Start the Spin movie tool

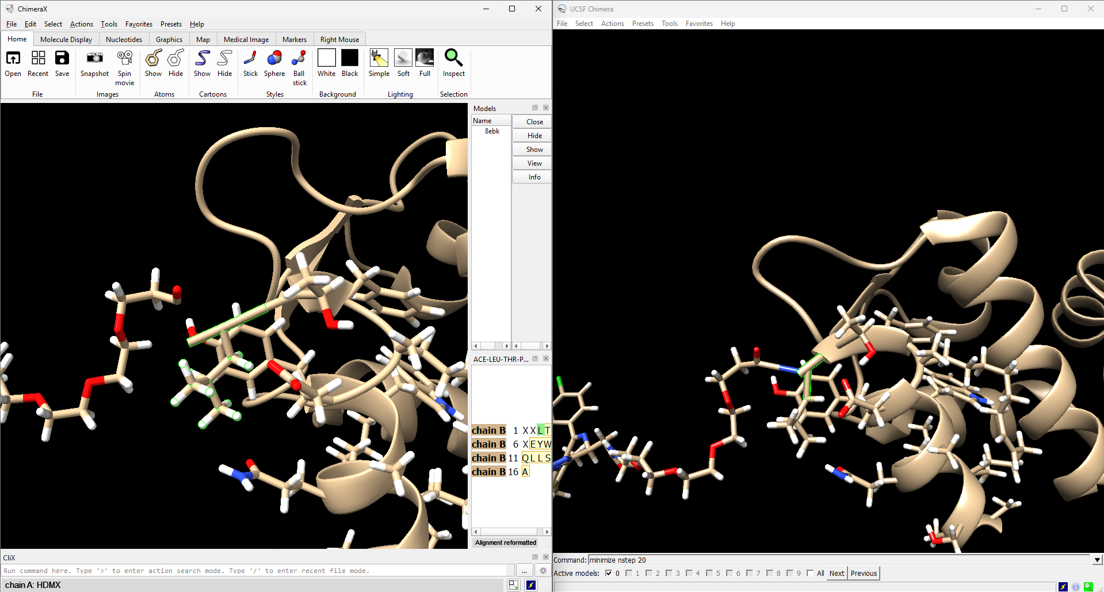124,58
